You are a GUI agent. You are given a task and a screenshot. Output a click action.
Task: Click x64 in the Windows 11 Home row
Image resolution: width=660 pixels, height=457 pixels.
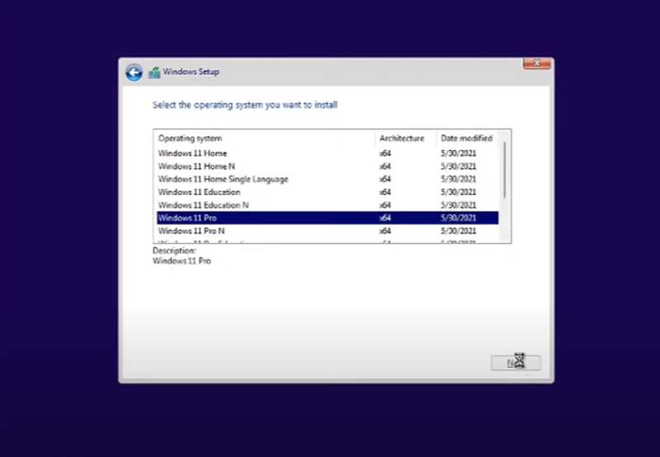385,153
